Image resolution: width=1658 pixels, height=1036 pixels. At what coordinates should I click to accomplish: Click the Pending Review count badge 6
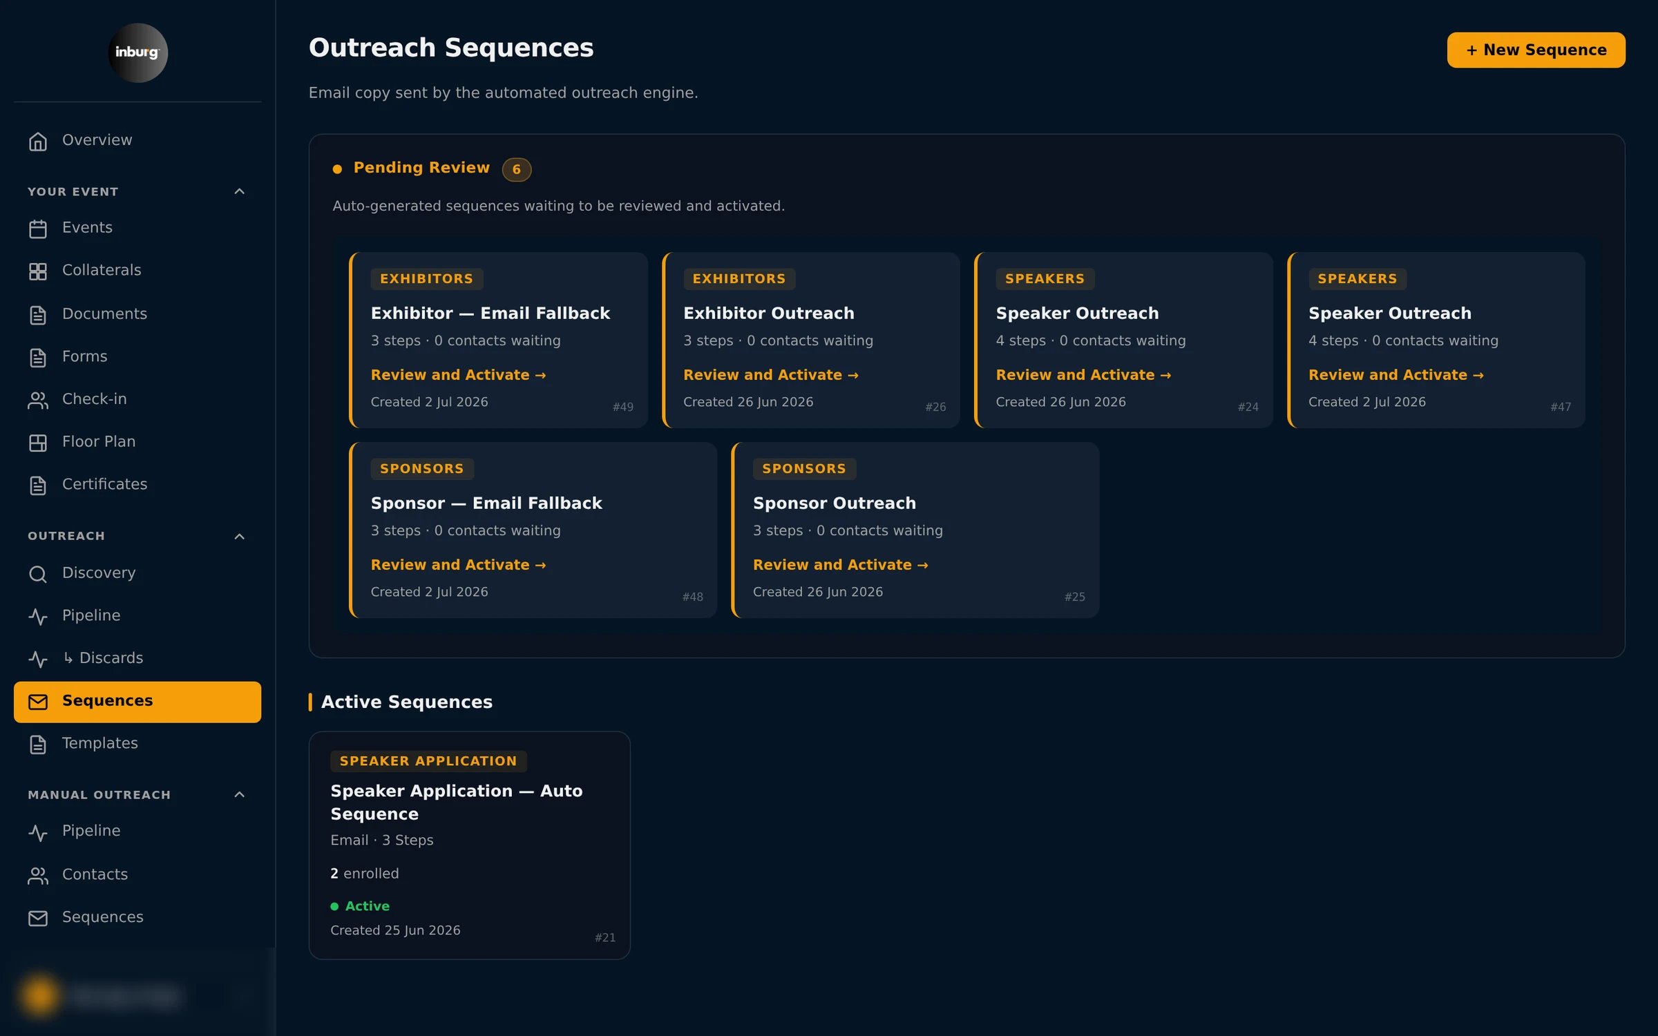[516, 169]
